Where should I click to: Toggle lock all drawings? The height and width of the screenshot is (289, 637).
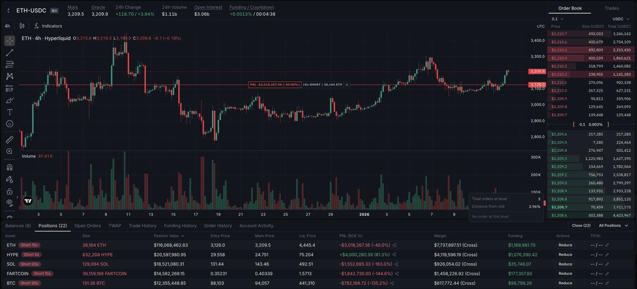pos(10,191)
